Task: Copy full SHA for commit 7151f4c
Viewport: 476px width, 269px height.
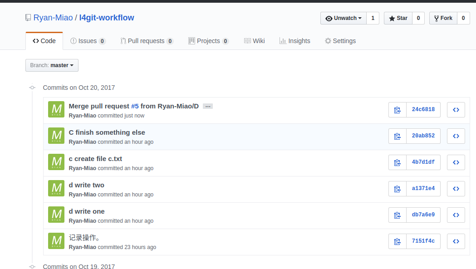Action: click(x=397, y=241)
